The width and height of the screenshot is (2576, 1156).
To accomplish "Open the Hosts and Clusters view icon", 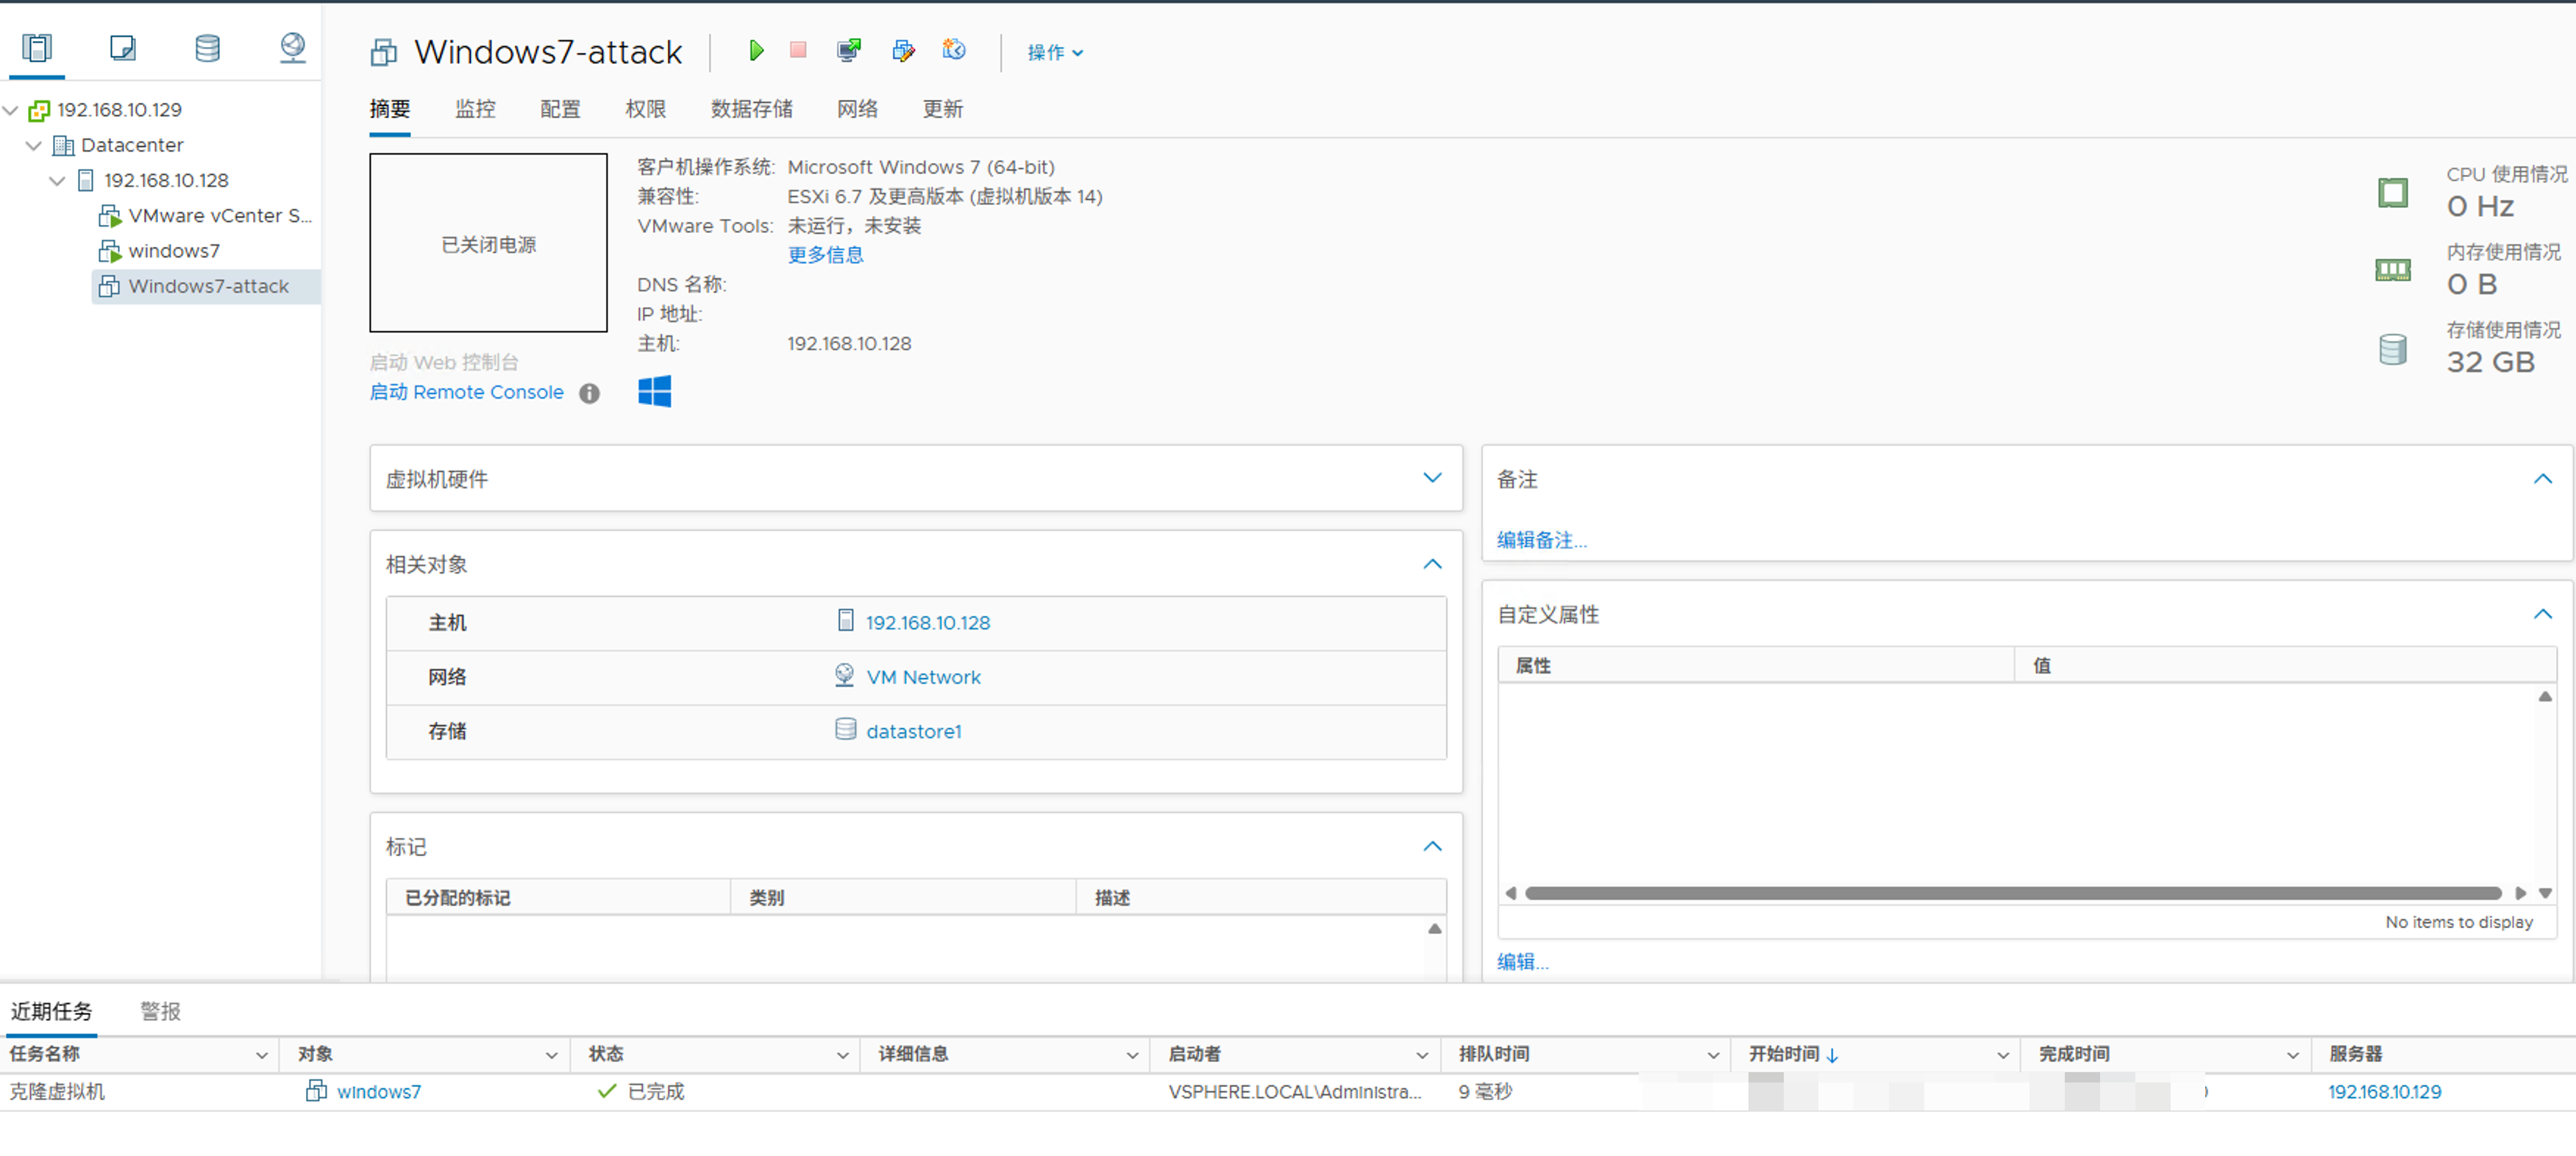I will [37, 47].
